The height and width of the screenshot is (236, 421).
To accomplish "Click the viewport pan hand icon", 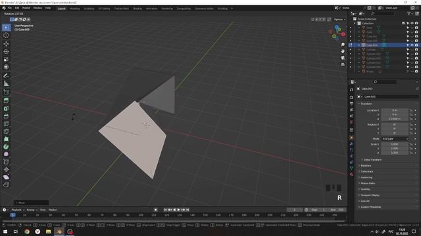I will pos(343,51).
